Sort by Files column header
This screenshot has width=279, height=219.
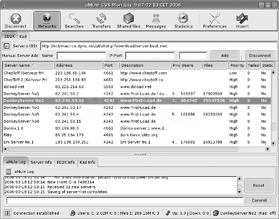point(215,65)
